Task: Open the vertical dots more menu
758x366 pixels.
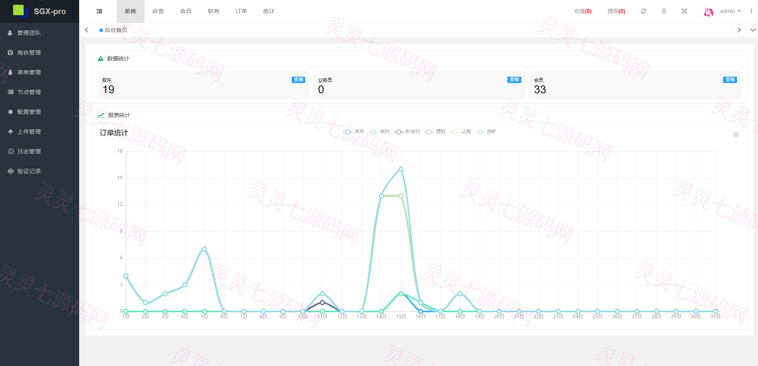Action: coord(751,11)
